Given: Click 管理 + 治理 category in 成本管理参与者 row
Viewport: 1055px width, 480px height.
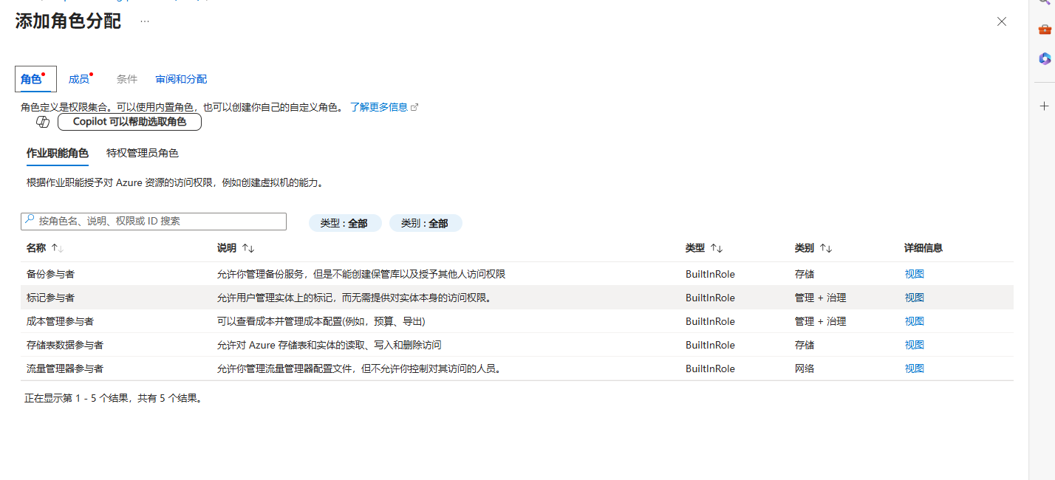Looking at the screenshot, I should [820, 321].
